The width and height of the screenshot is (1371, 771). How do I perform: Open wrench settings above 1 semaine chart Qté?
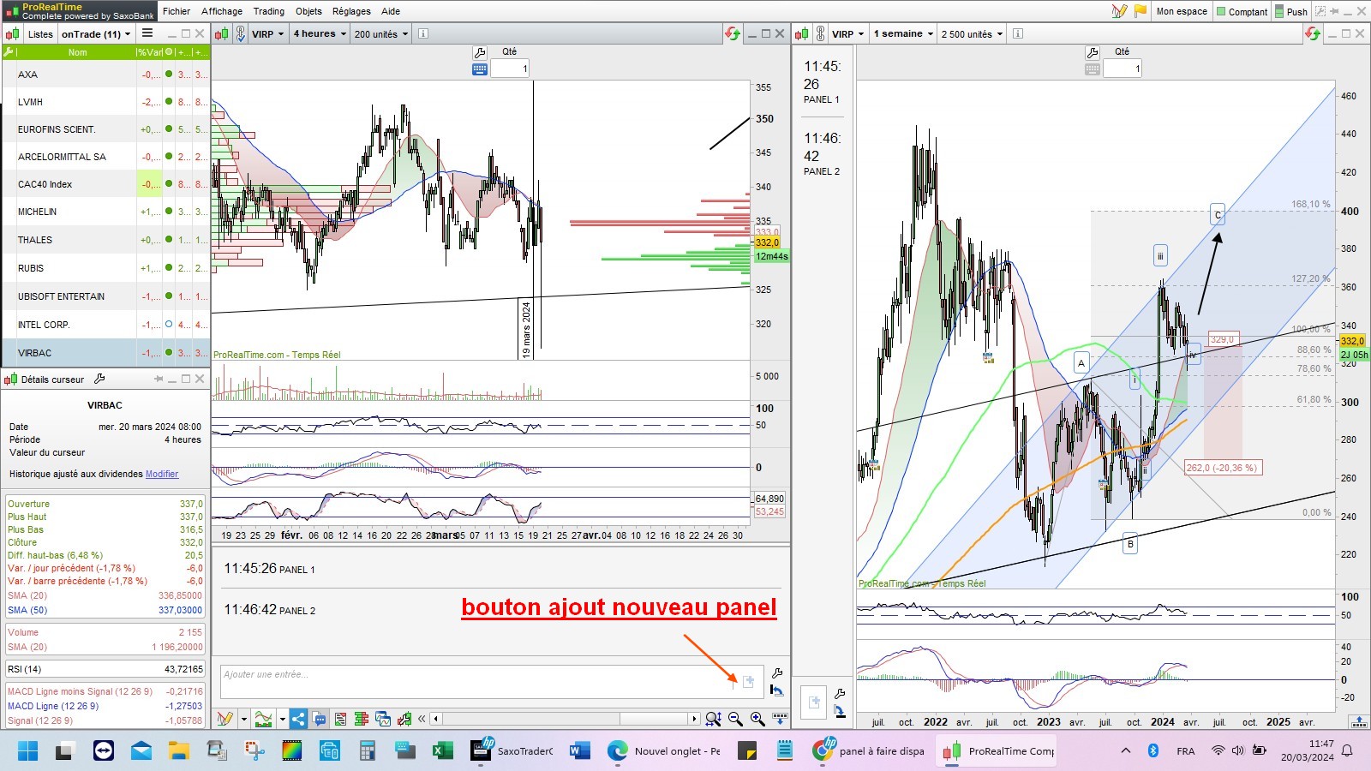[x=1092, y=52]
